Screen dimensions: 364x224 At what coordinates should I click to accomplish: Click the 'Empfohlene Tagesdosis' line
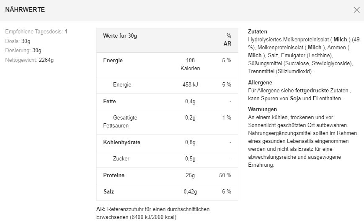(36, 32)
